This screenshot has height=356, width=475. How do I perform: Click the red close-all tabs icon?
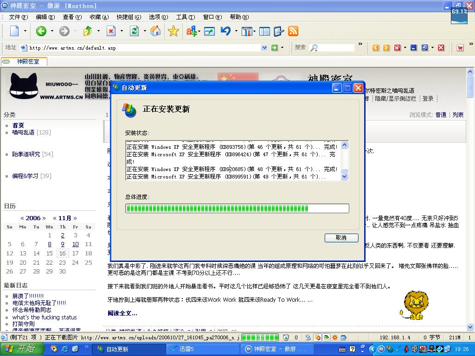(x=397, y=48)
